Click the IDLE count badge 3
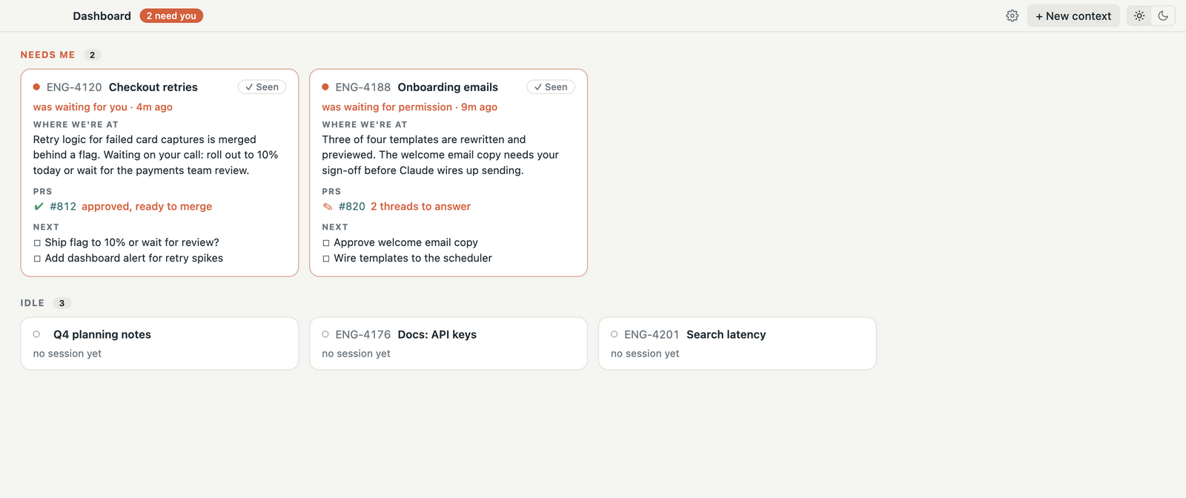This screenshot has height=498, width=1186. click(62, 303)
